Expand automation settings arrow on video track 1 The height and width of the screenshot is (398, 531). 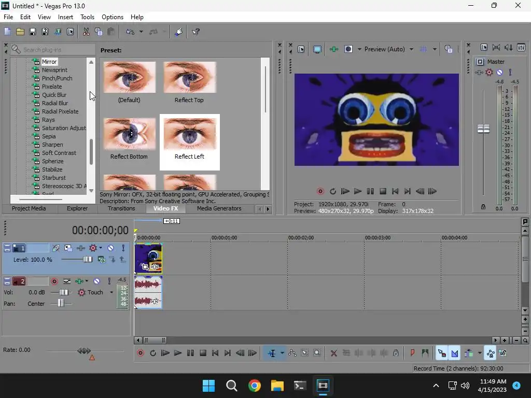point(101,248)
